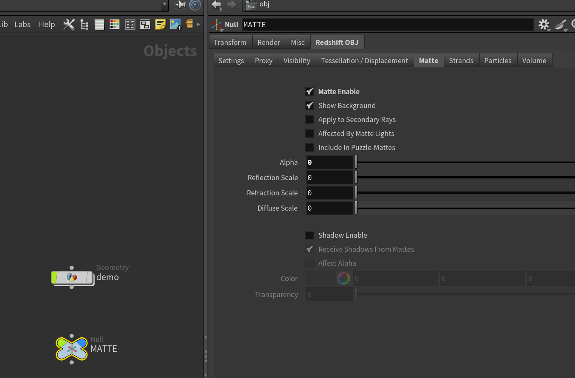Viewport: 575px width, 378px height.
Task: Expand the toolbar overflow arrow after box icon
Action: click(198, 24)
